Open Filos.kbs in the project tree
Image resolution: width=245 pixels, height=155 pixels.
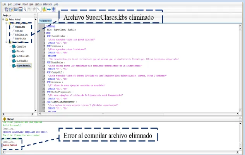(19, 31)
